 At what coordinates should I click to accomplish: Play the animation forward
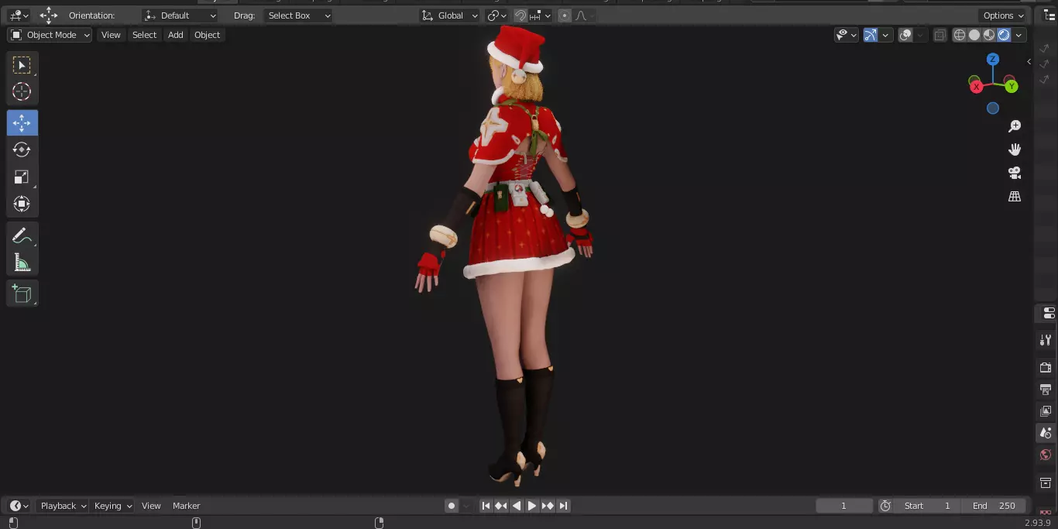(532, 506)
